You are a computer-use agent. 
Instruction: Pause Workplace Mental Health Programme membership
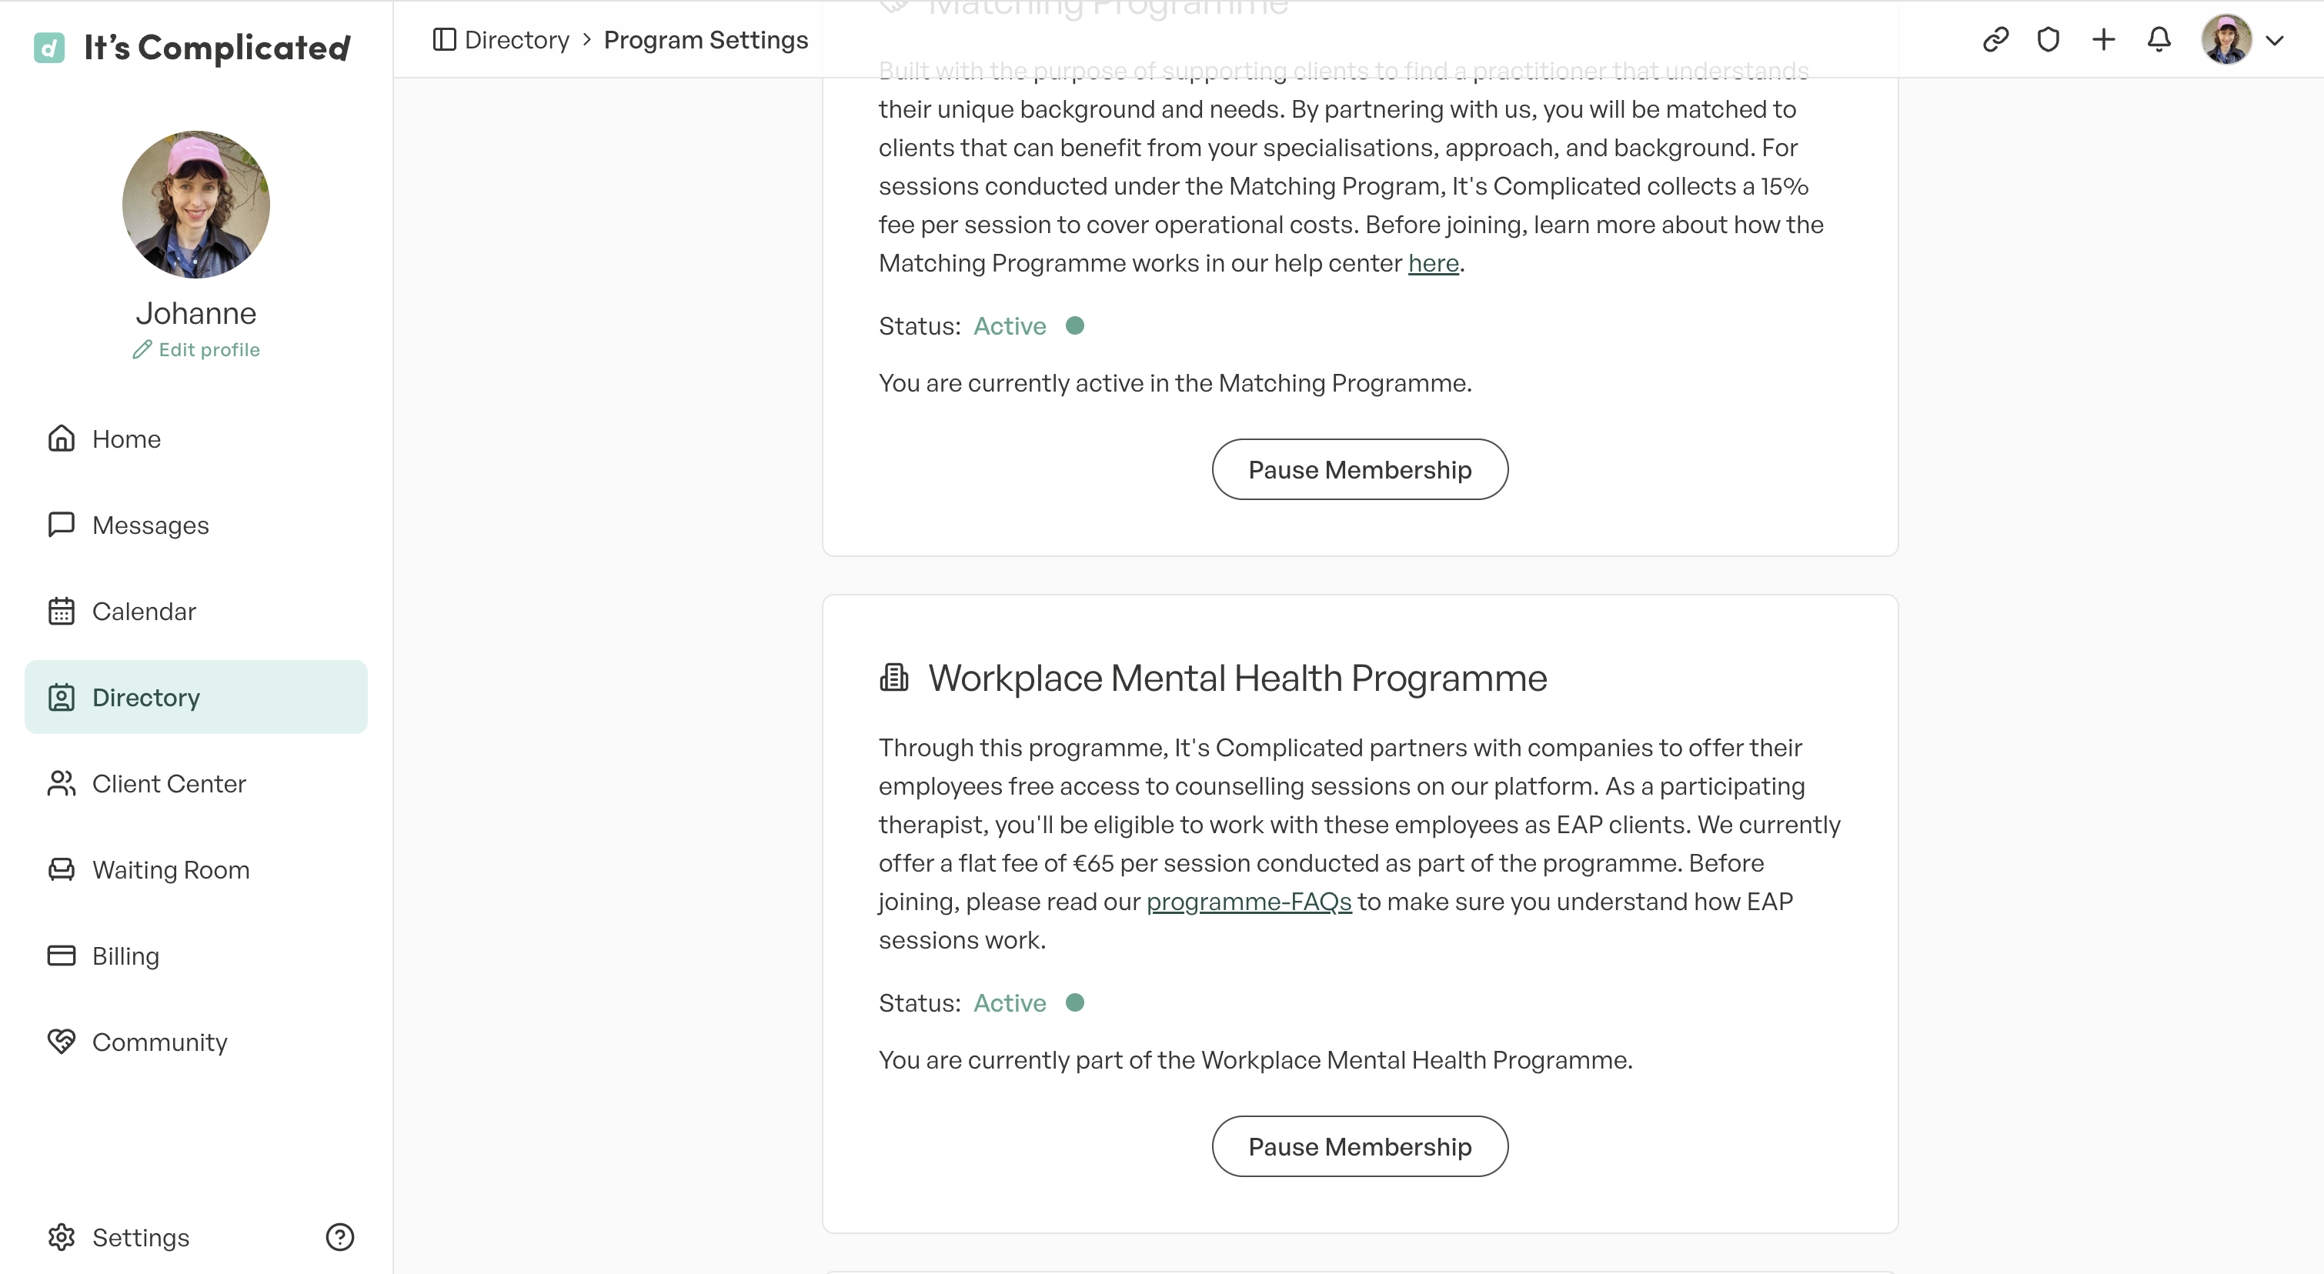click(1360, 1147)
